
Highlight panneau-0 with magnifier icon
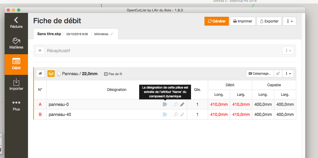tap(176, 104)
